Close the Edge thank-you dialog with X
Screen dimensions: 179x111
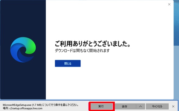point(169,4)
